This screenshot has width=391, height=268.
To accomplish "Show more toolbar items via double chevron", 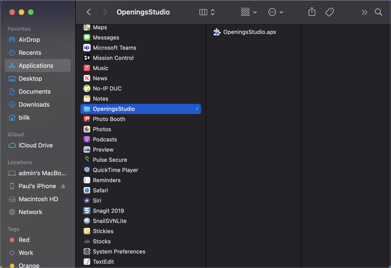I will tap(365, 12).
